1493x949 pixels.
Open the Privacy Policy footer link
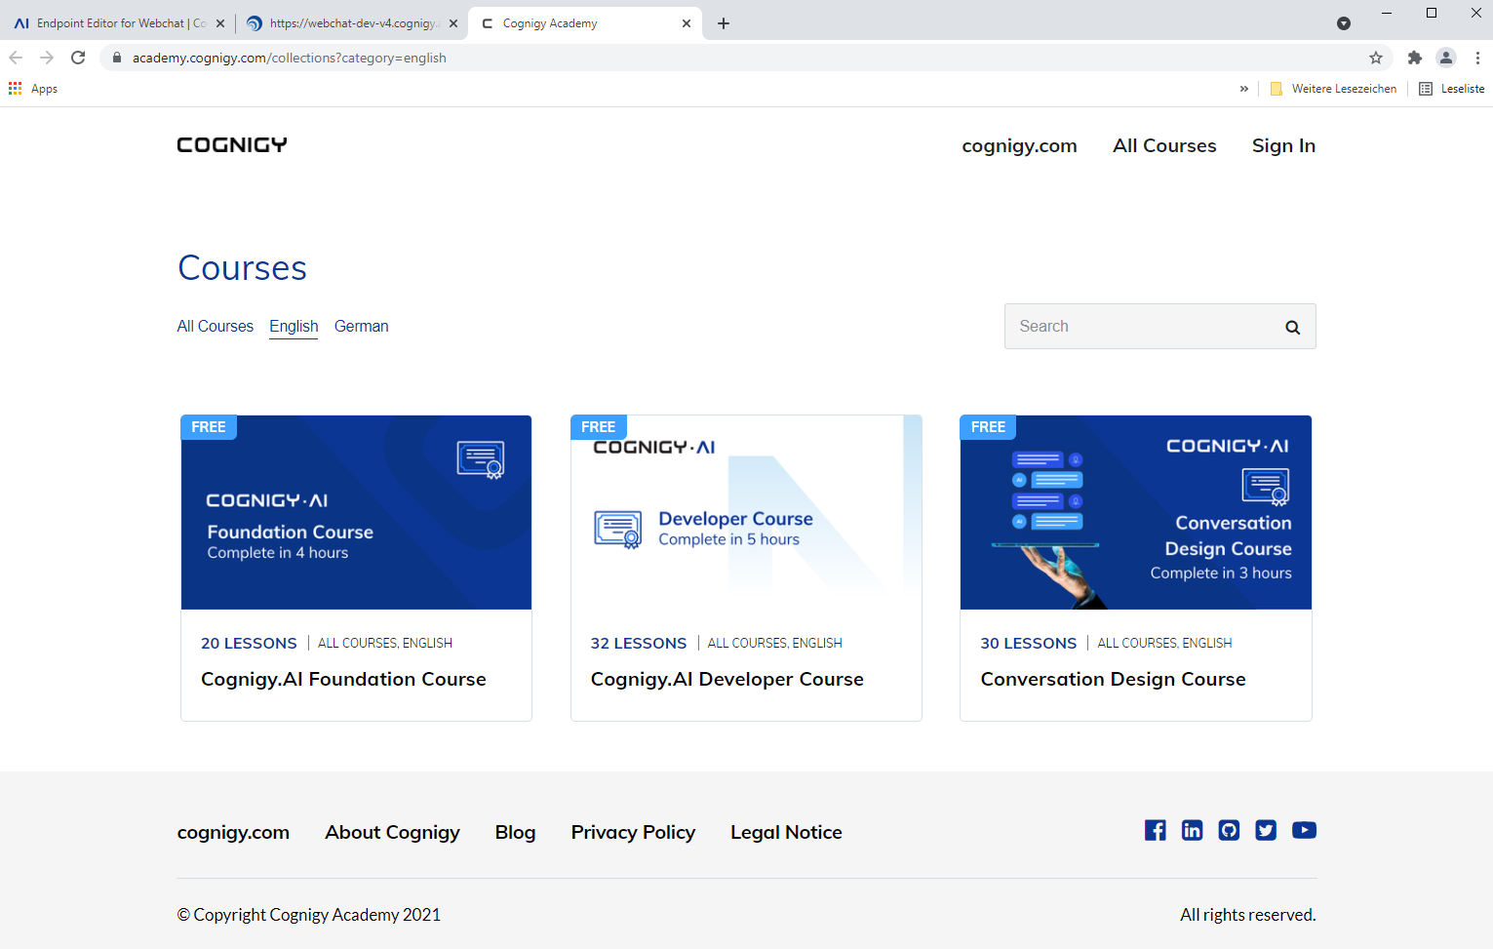coord(633,832)
